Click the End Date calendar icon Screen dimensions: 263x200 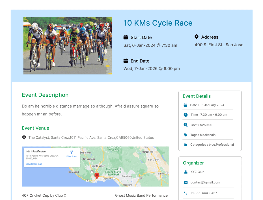click(126, 61)
